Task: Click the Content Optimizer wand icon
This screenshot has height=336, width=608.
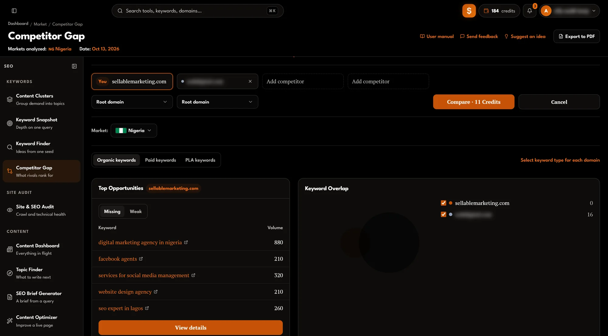Action: coord(10,321)
